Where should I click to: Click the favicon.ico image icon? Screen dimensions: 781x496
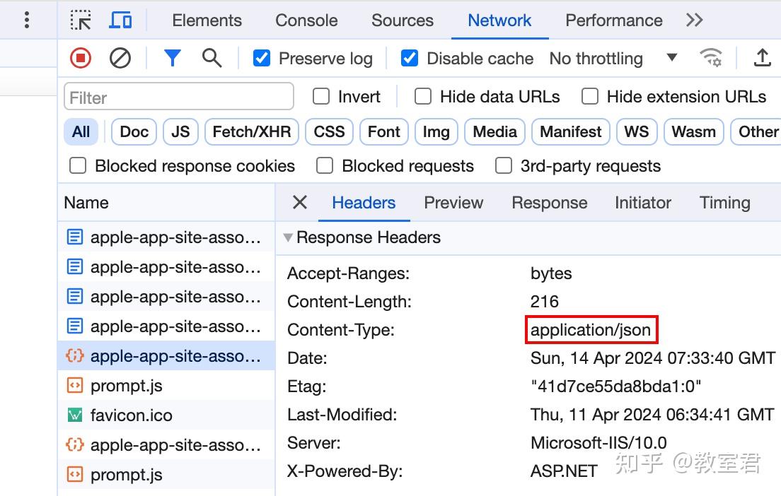[x=75, y=415]
